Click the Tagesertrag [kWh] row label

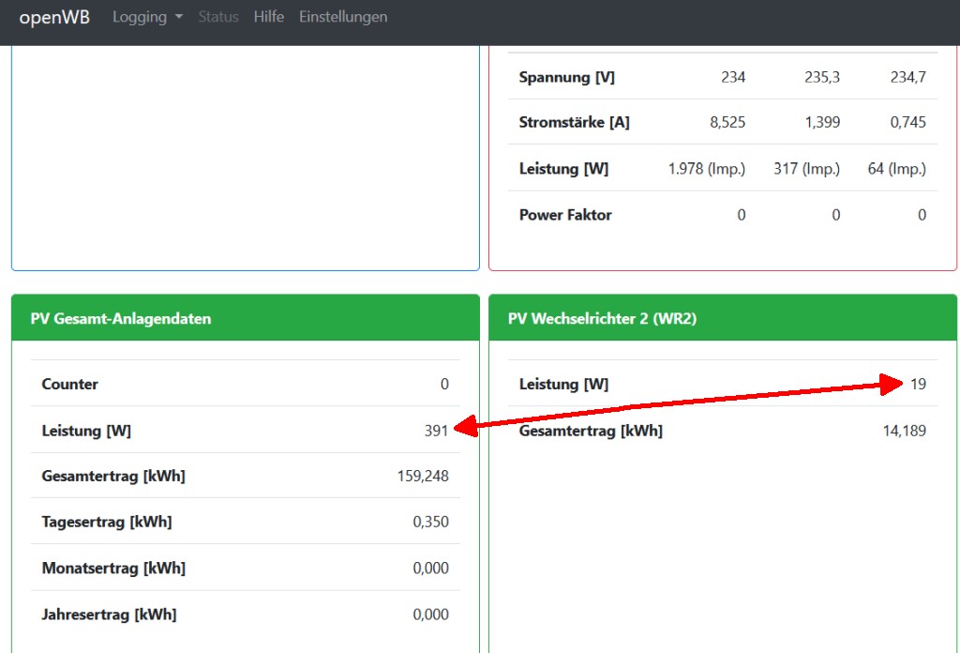pyautogui.click(x=107, y=522)
